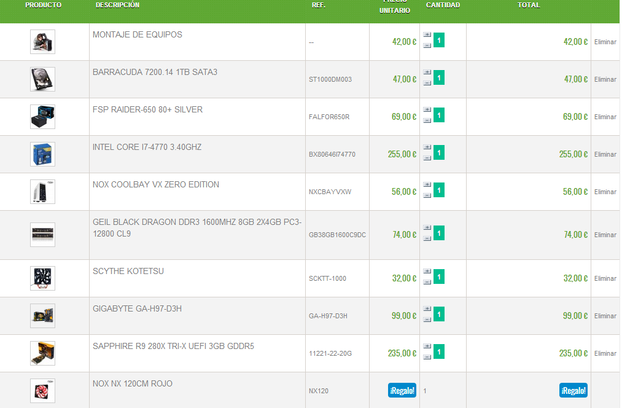Reduce quantity of FSP Raider-650
Image resolution: width=622 pixels, height=408 pixels.
pos(427,120)
